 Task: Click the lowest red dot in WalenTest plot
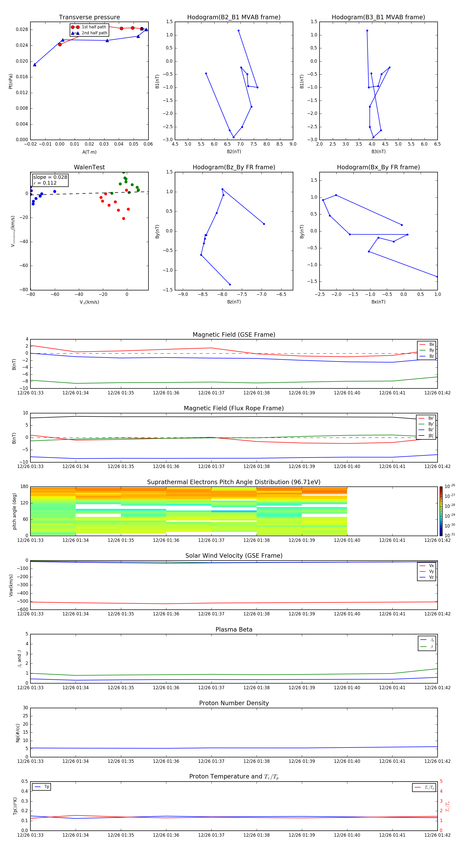coord(123,218)
